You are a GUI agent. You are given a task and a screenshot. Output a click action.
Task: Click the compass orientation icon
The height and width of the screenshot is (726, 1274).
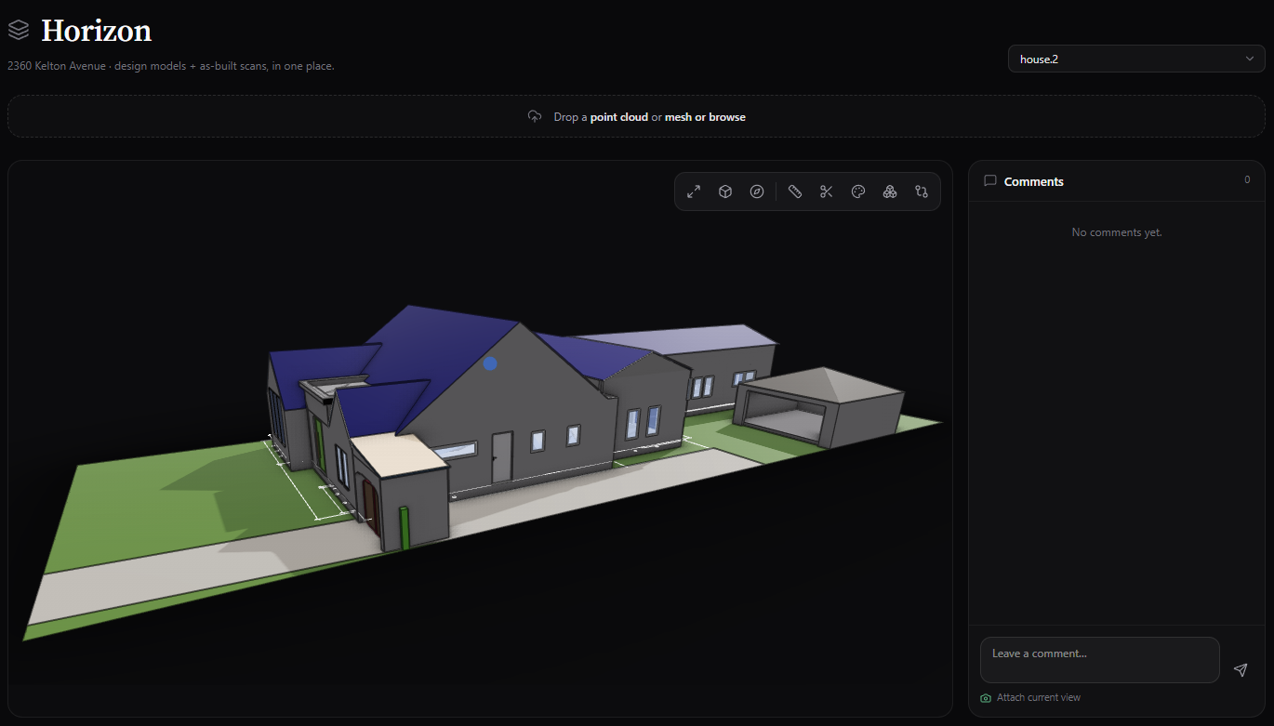coord(757,191)
